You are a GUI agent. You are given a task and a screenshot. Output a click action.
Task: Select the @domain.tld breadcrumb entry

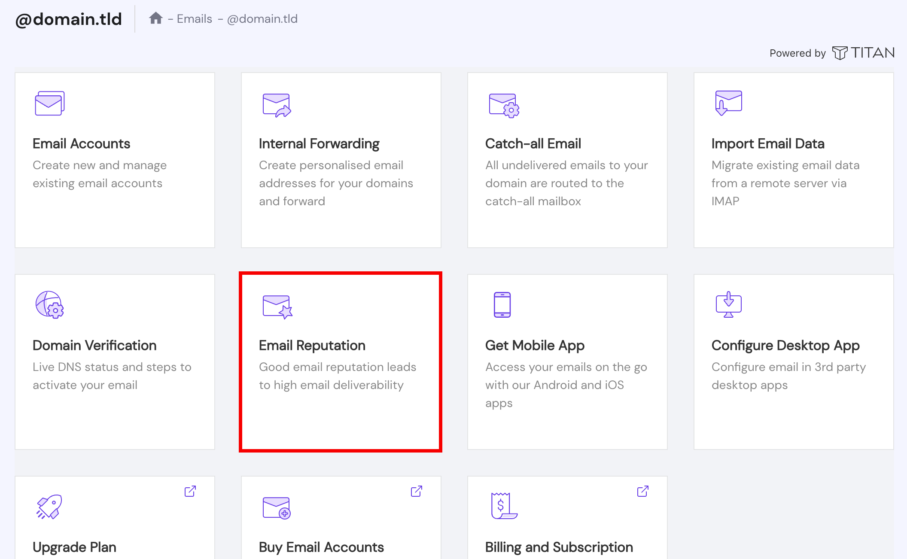click(263, 19)
